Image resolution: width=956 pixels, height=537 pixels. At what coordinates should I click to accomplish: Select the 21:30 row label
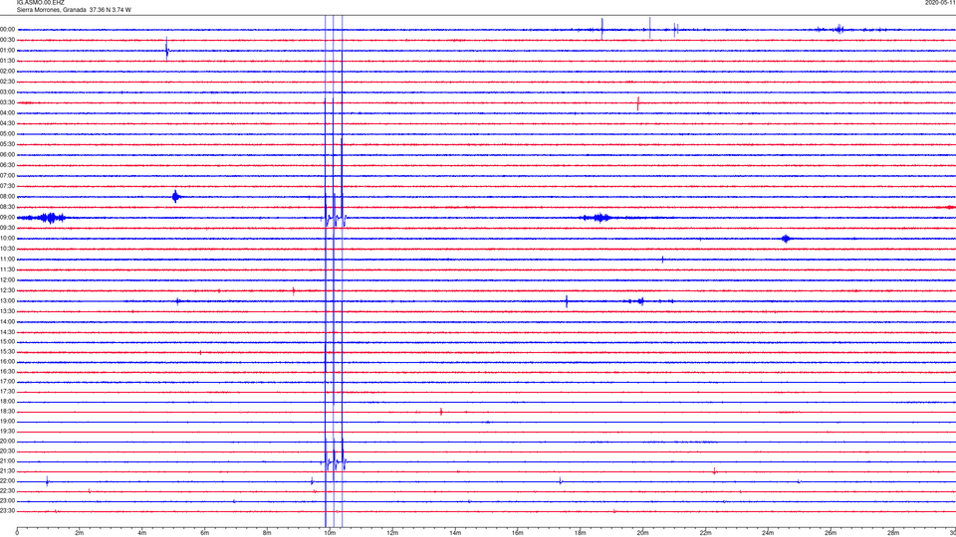[7, 470]
